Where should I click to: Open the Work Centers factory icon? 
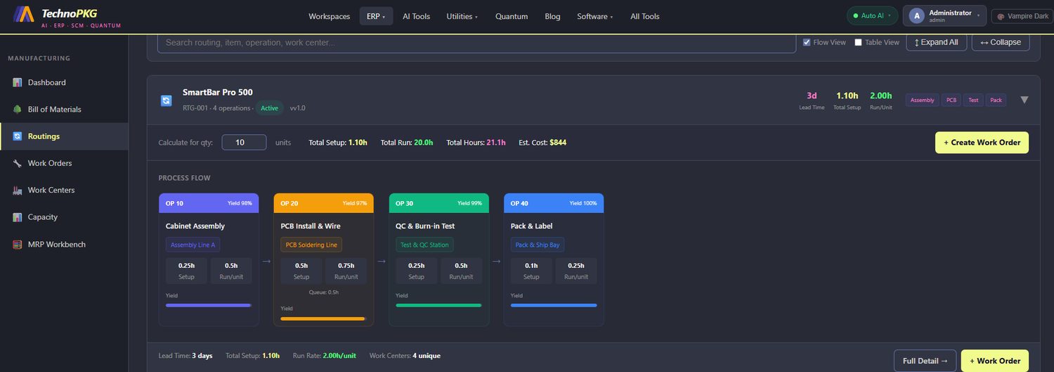click(18, 190)
